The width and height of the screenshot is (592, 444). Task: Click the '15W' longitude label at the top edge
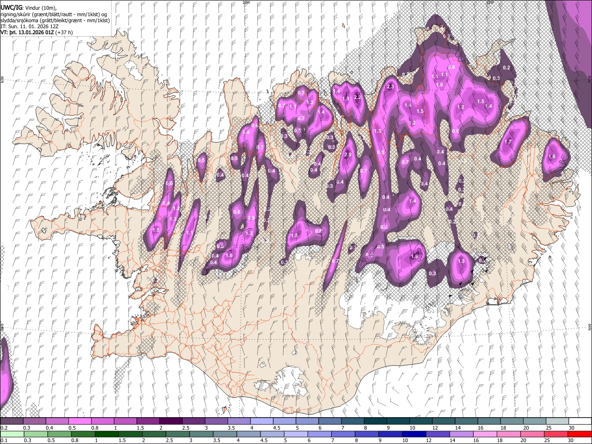490,2
